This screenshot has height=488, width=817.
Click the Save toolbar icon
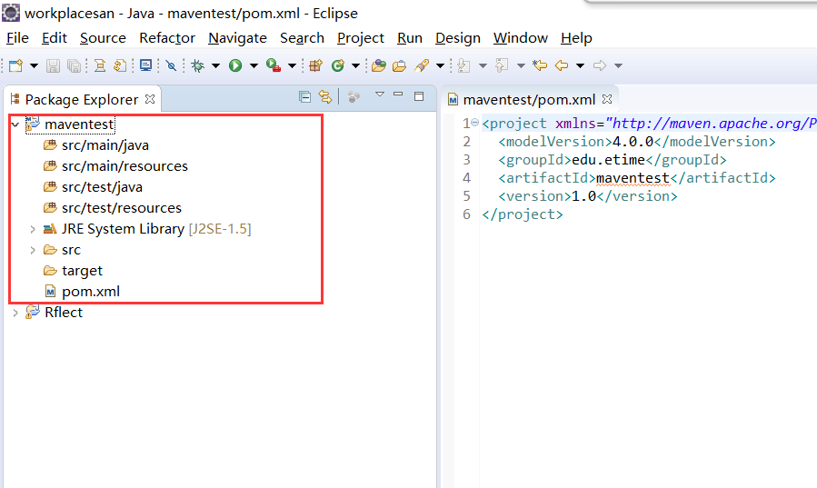tap(53, 65)
